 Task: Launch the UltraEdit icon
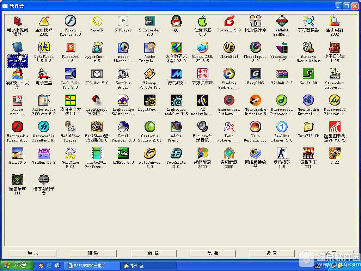(229, 48)
